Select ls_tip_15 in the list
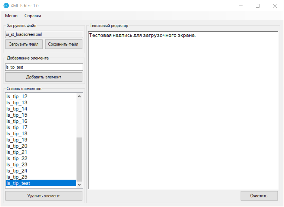The width and height of the screenshot is (284, 207). [x=41, y=115]
